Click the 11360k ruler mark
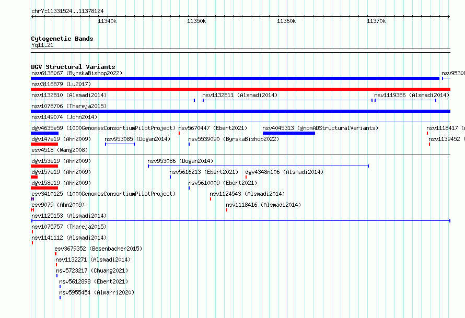The image size is (465, 318). click(x=286, y=21)
